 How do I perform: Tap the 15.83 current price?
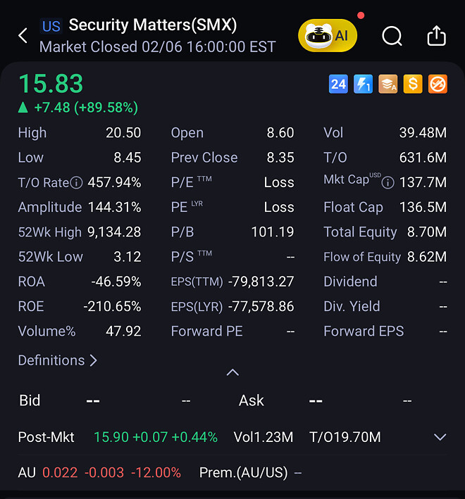click(51, 84)
